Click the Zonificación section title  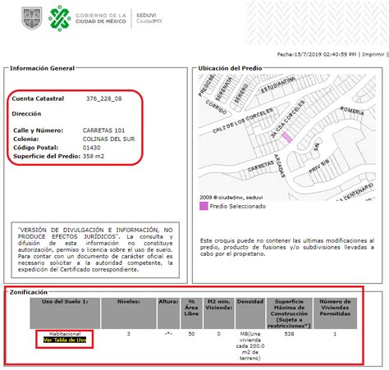coord(29,292)
